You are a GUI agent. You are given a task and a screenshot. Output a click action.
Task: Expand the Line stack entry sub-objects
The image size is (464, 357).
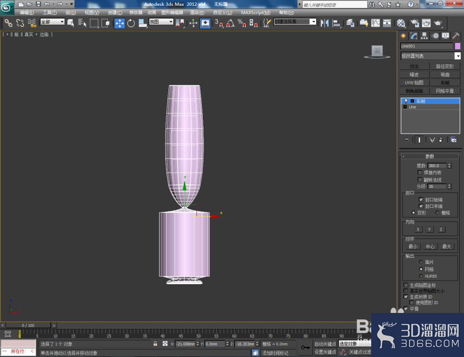[405, 107]
